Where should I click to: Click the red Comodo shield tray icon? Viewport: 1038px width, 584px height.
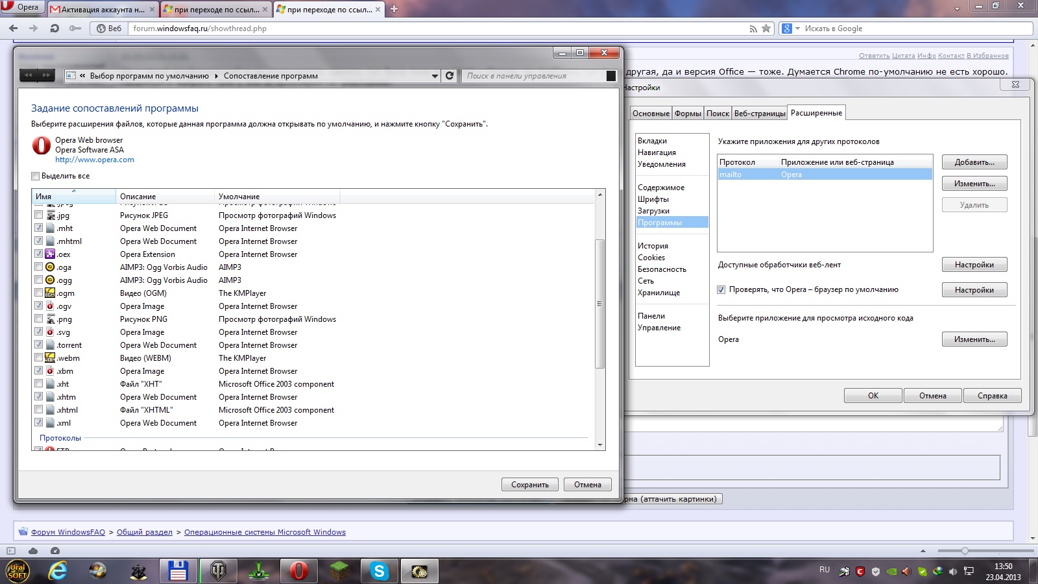click(x=860, y=572)
